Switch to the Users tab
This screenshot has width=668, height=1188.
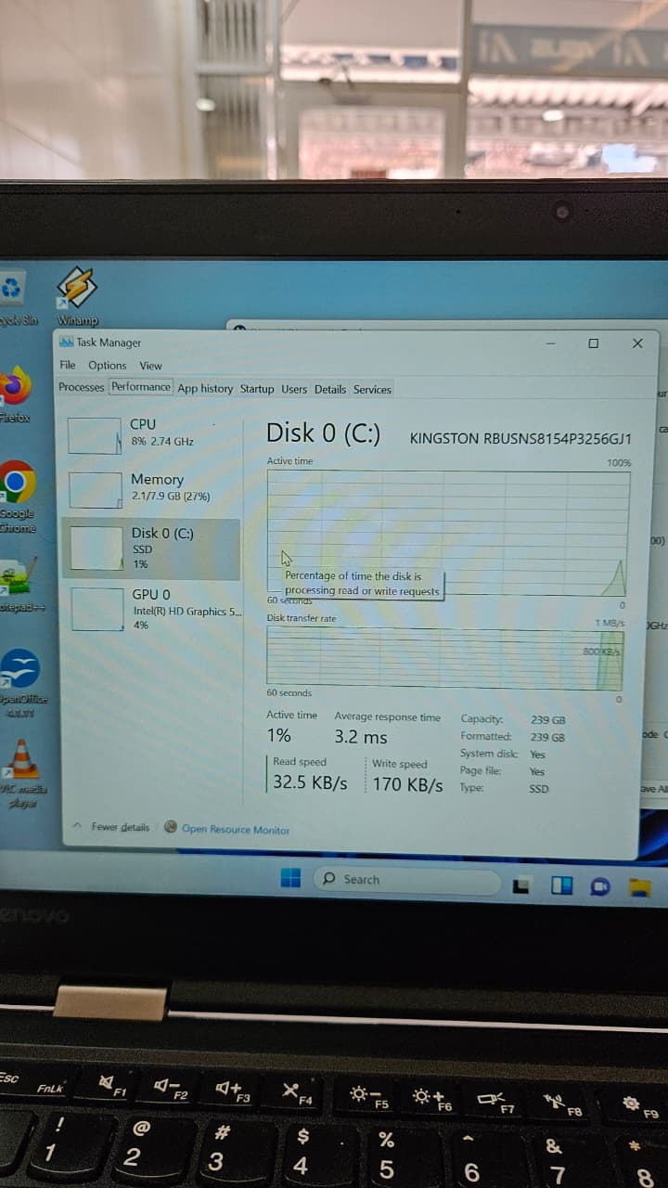[294, 389]
